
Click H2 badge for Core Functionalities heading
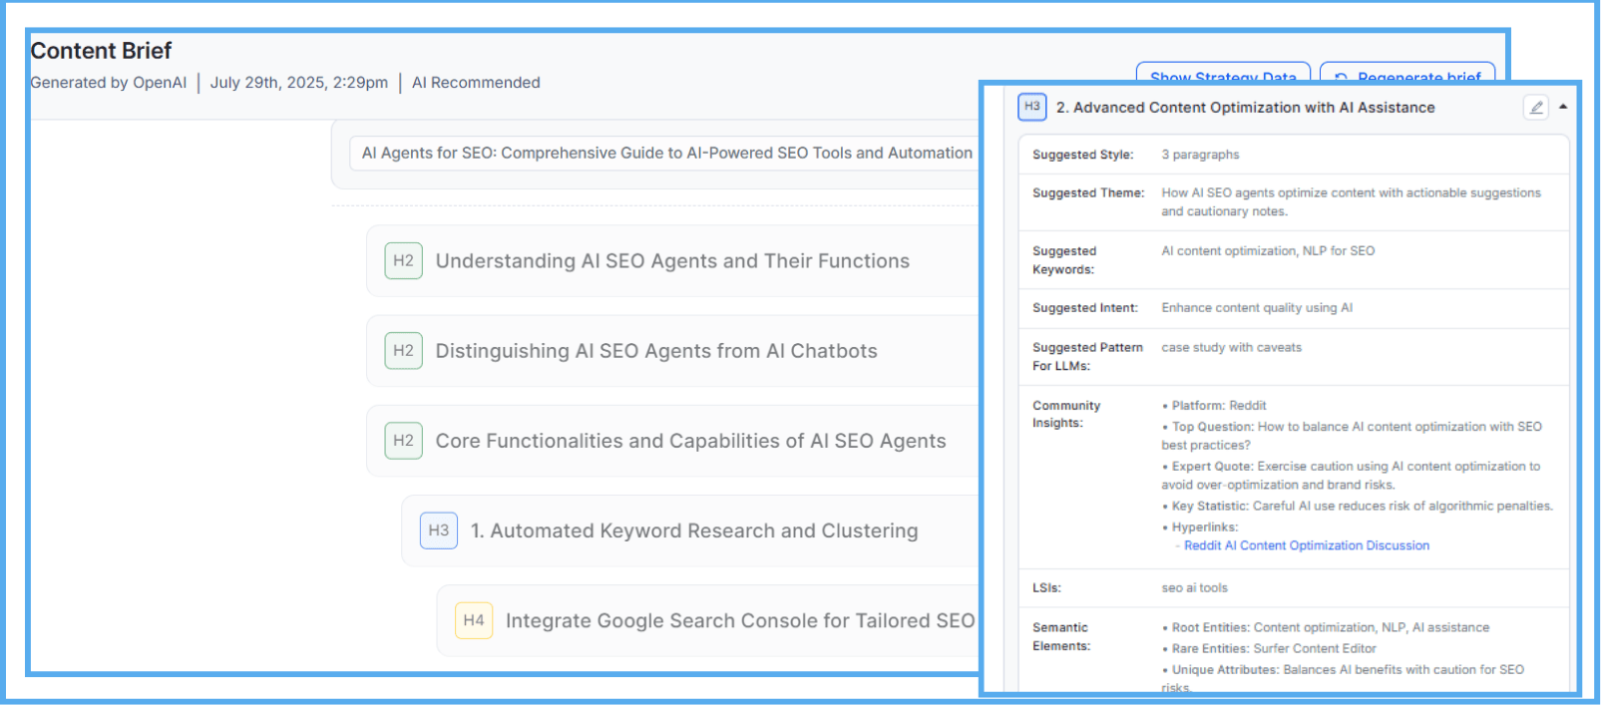tap(403, 441)
